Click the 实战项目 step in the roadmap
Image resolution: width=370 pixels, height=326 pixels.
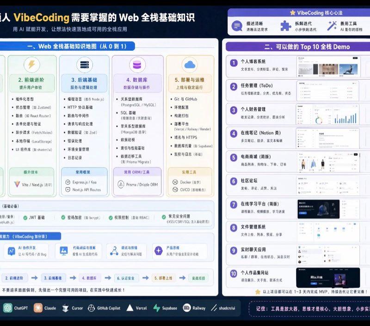coord(199,278)
